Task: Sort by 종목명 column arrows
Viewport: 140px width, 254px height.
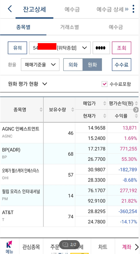Action: point(41,110)
